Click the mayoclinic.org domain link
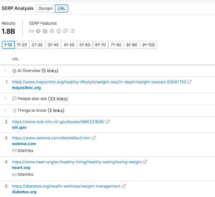Screen dimensions: 215x197 click(26, 88)
